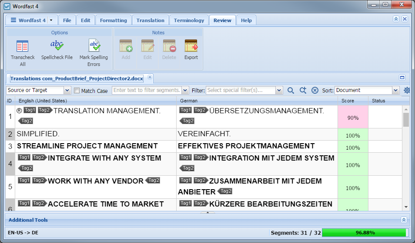Click the segment progress bar showing 96.88%

[x=365, y=233]
